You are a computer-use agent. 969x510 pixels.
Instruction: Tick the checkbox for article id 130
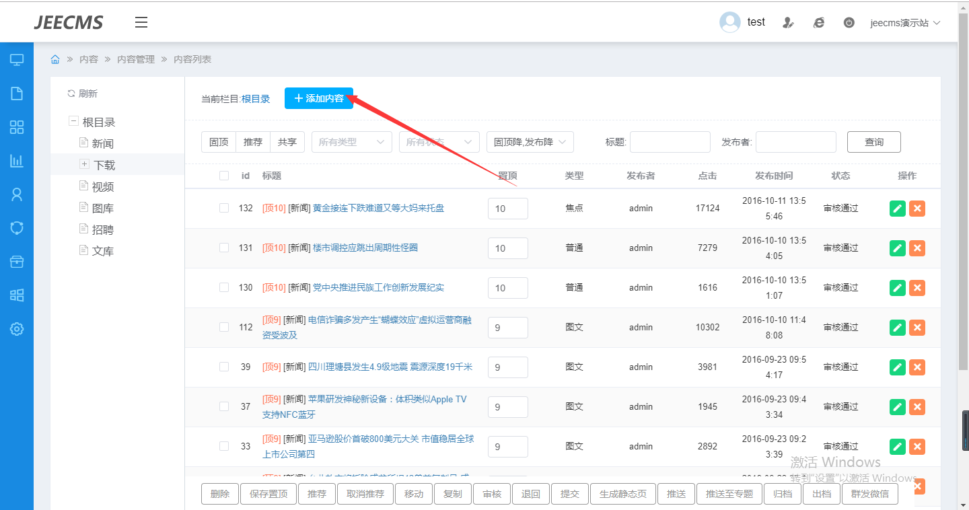[224, 288]
